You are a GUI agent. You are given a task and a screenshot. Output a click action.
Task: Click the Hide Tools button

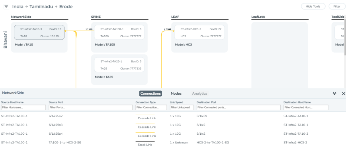(313, 6)
